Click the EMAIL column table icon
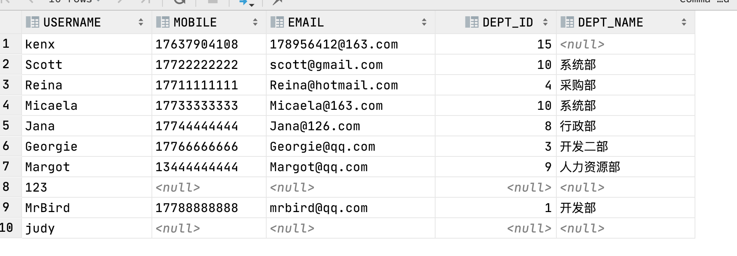The width and height of the screenshot is (737, 256). [277, 22]
